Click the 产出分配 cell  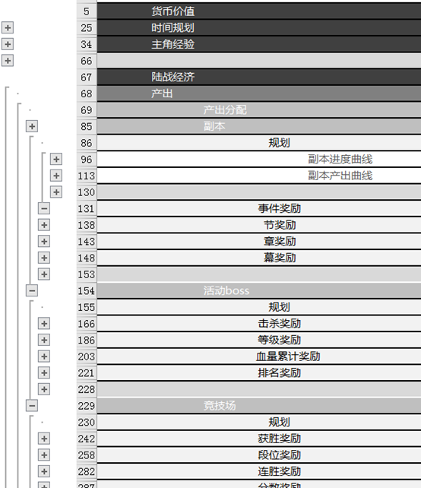(259, 110)
